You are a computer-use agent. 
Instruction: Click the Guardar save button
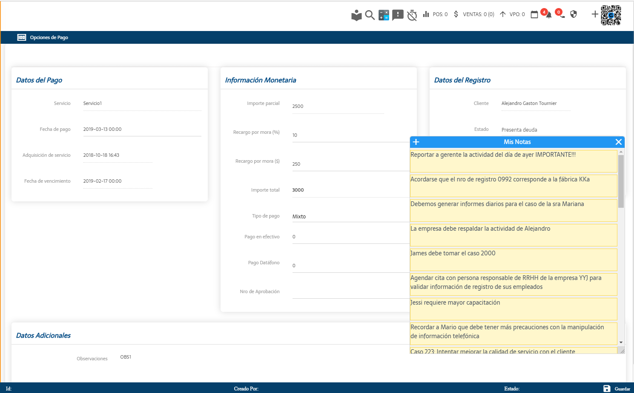pos(617,388)
